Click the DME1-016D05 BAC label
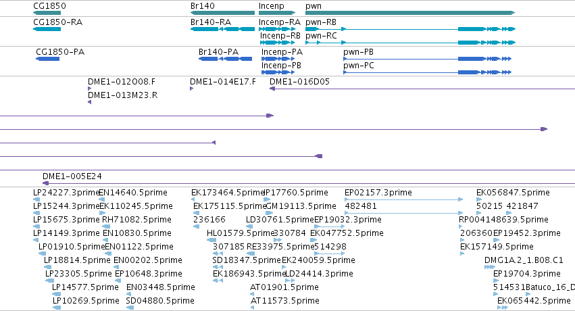This screenshot has height=311, width=575. coord(299,81)
